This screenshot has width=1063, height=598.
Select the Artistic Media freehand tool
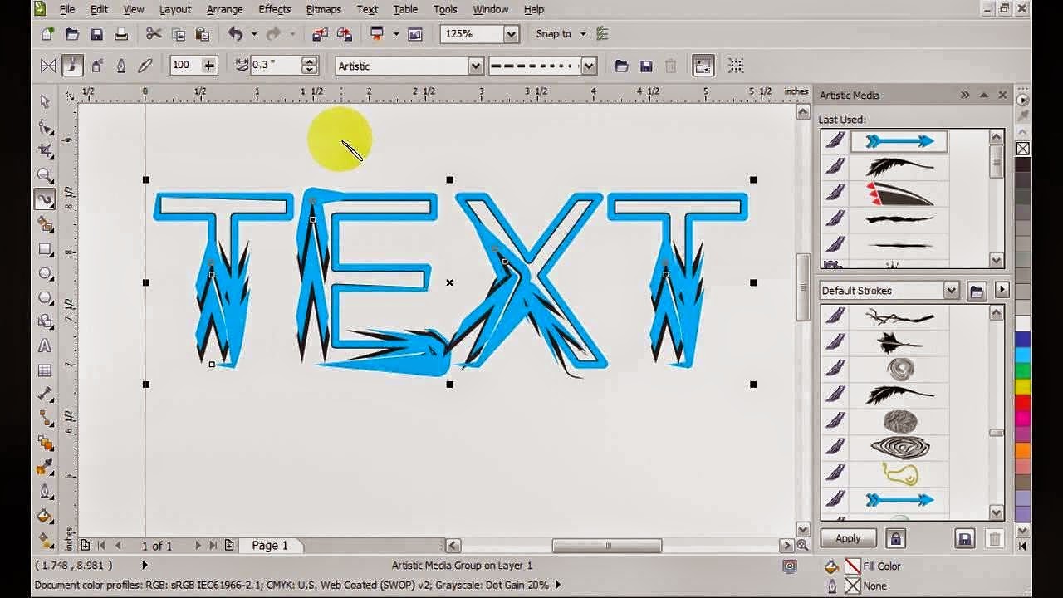45,199
